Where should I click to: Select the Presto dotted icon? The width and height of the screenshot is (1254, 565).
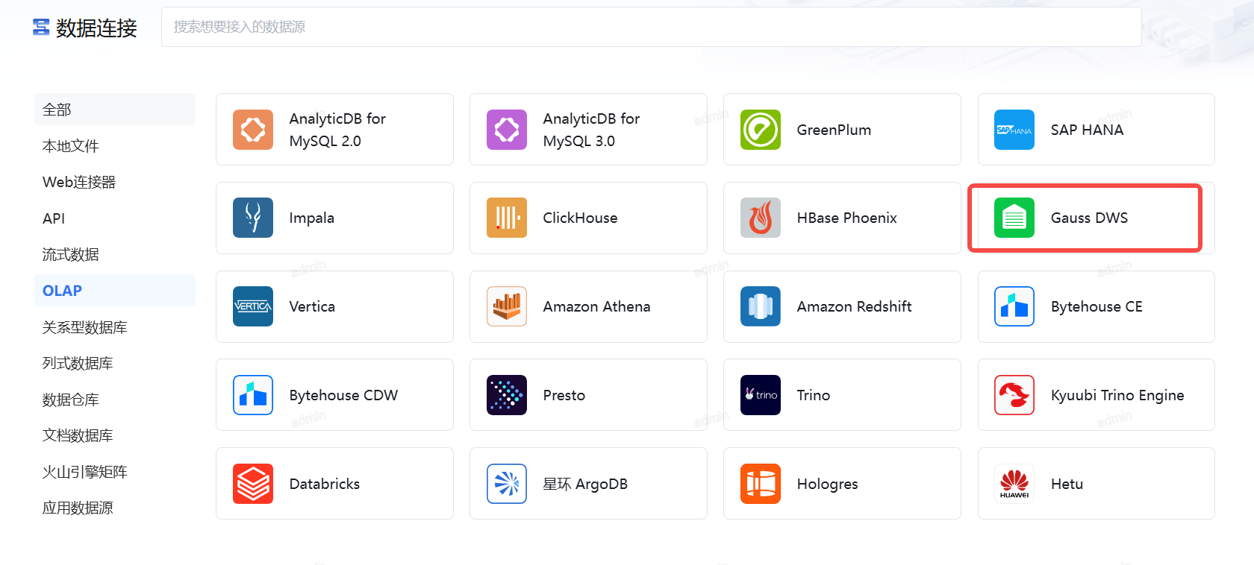click(506, 395)
